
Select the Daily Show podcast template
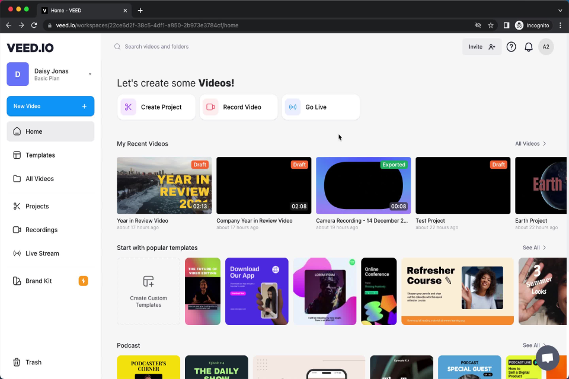216,367
